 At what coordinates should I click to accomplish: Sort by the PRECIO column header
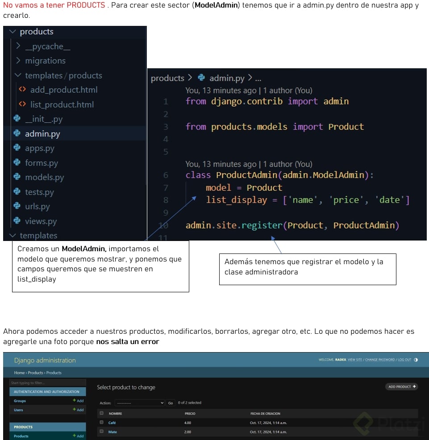pyautogui.click(x=190, y=413)
